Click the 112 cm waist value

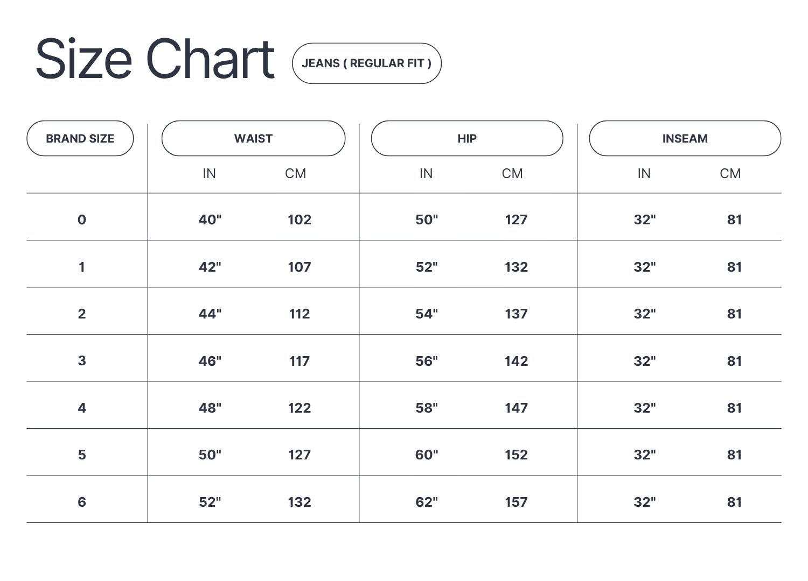click(299, 314)
